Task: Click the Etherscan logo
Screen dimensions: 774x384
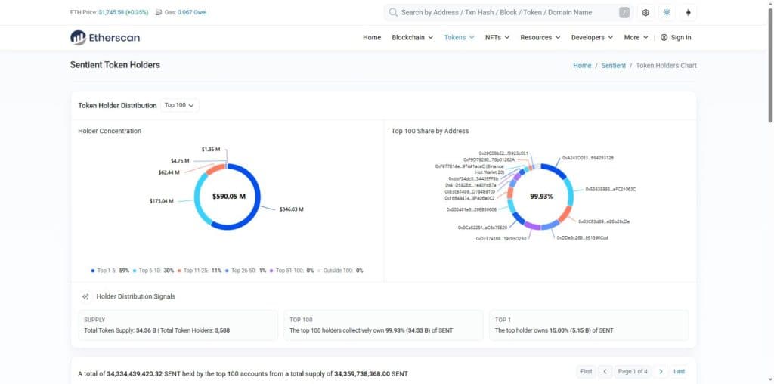Action: (104, 38)
